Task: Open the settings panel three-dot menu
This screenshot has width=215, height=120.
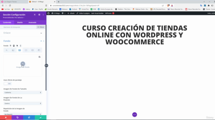Action: [x=43, y=15]
